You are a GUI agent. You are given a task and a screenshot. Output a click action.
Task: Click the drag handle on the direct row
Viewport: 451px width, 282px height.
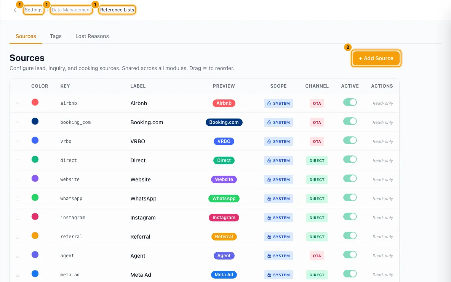coord(18,160)
